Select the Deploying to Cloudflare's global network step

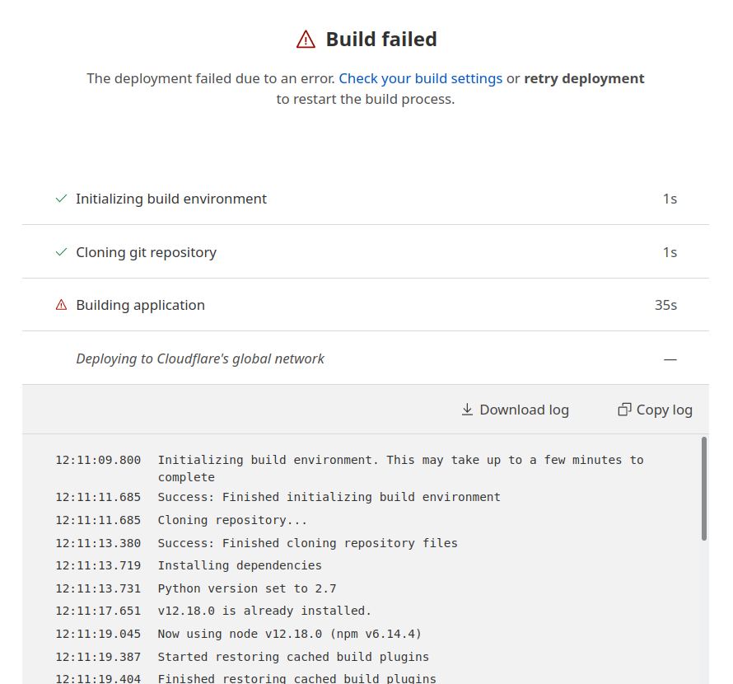click(x=200, y=358)
